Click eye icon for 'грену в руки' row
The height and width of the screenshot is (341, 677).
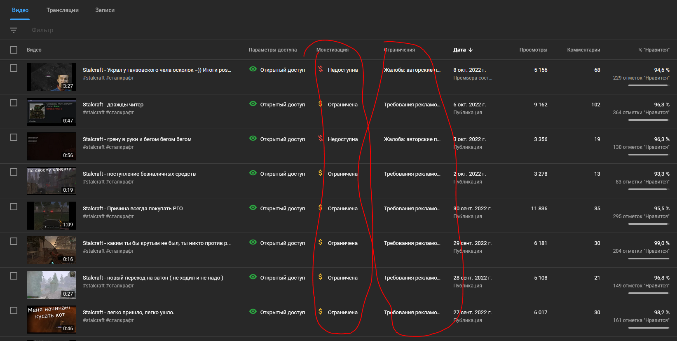click(253, 139)
